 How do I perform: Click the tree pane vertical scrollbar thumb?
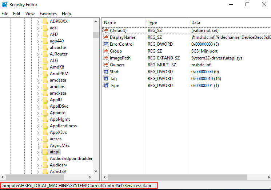96,35
